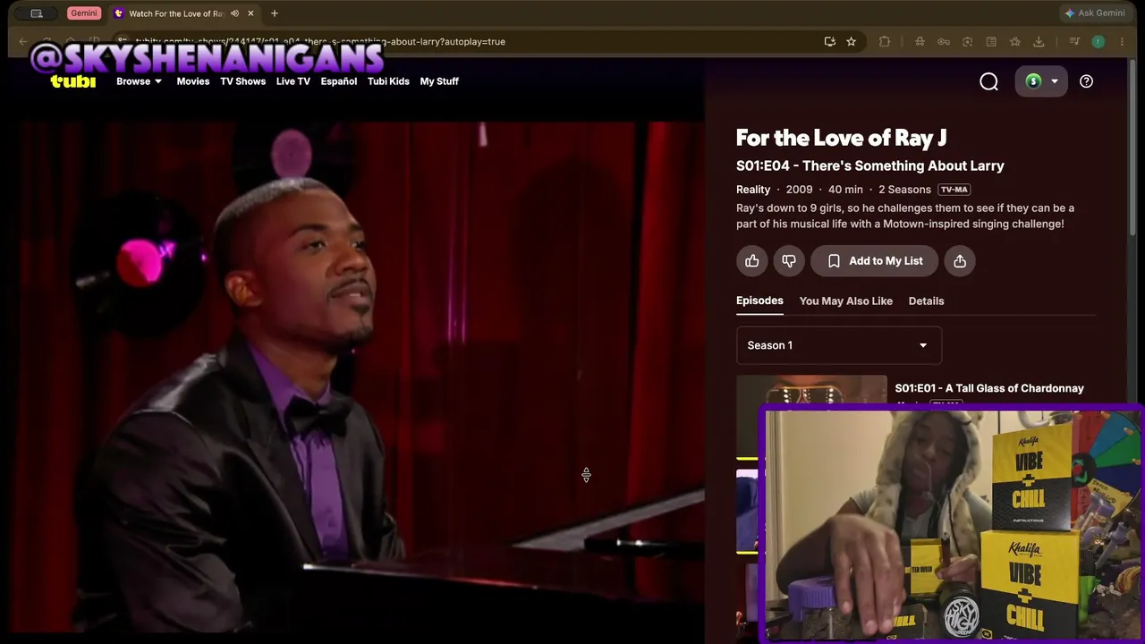Click the 'For the Love of Ray J' title
1145x644 pixels.
point(842,138)
